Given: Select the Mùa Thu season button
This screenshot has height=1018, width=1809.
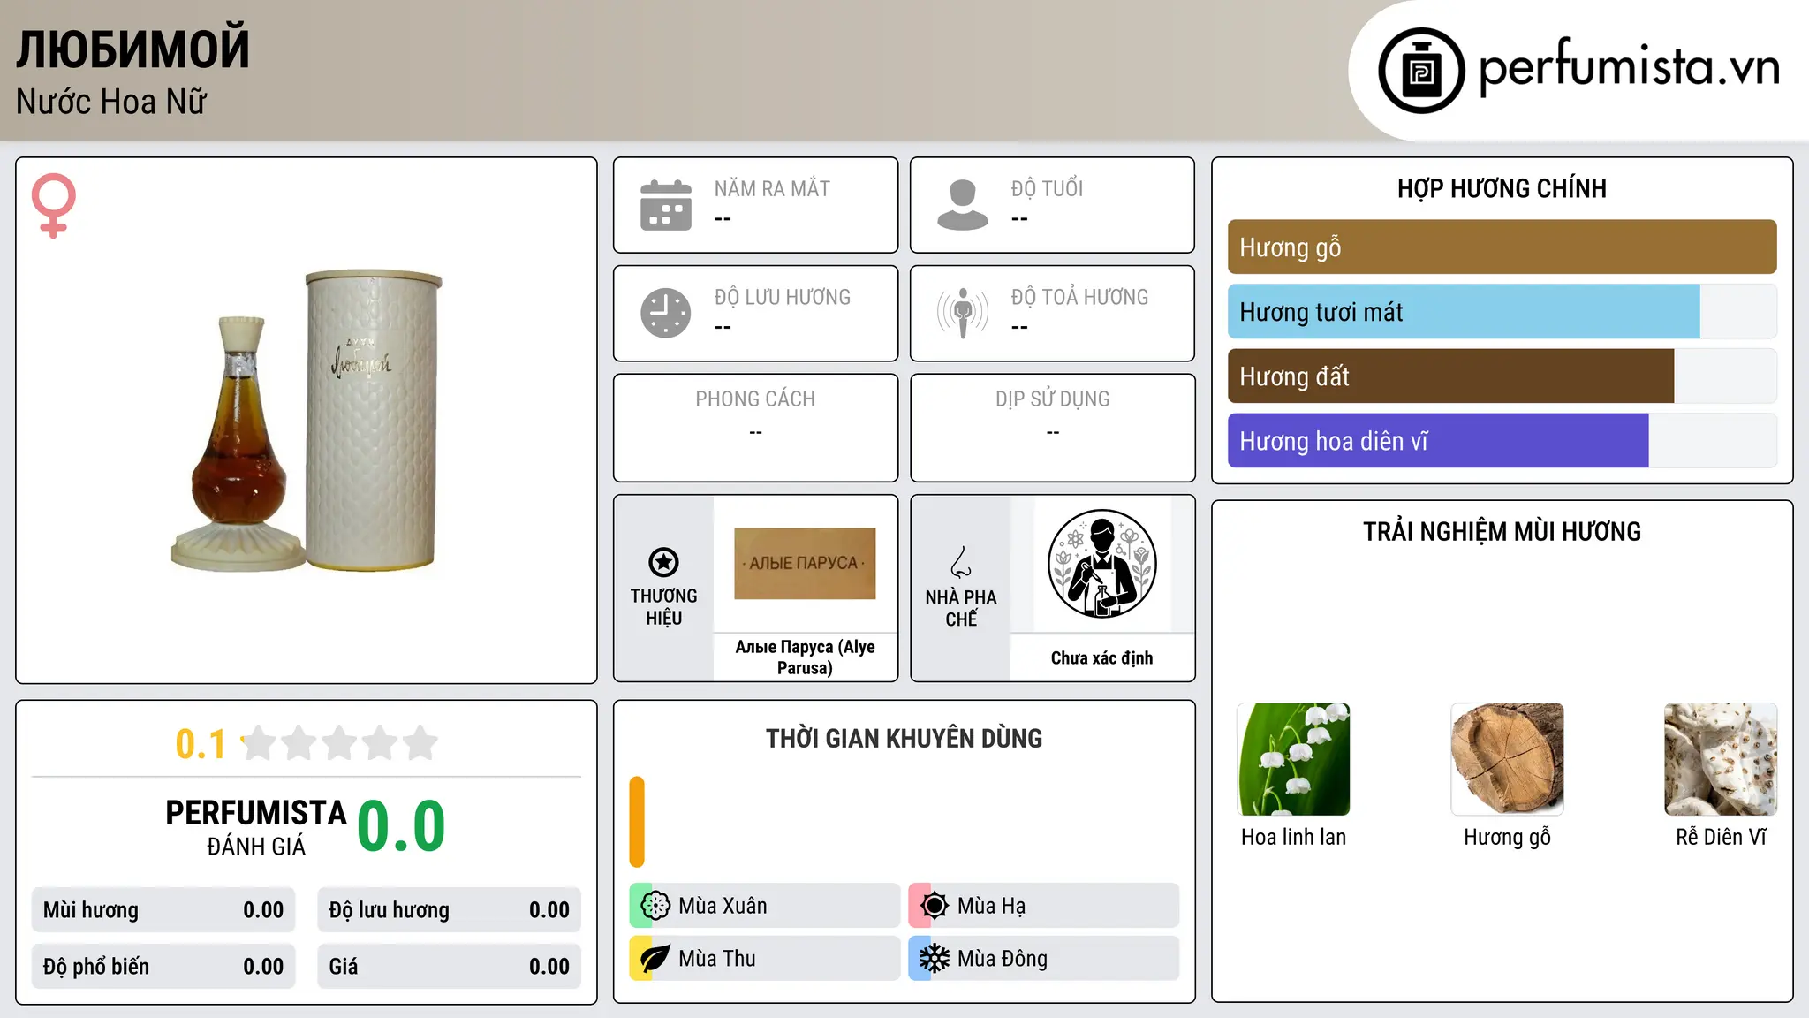Looking at the screenshot, I should click(x=765, y=959).
